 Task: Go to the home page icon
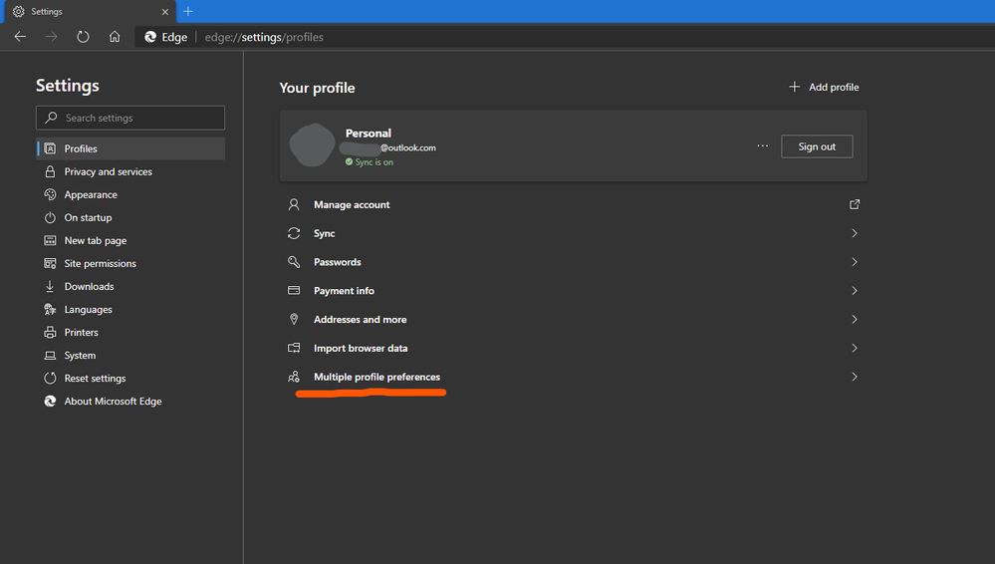115,37
